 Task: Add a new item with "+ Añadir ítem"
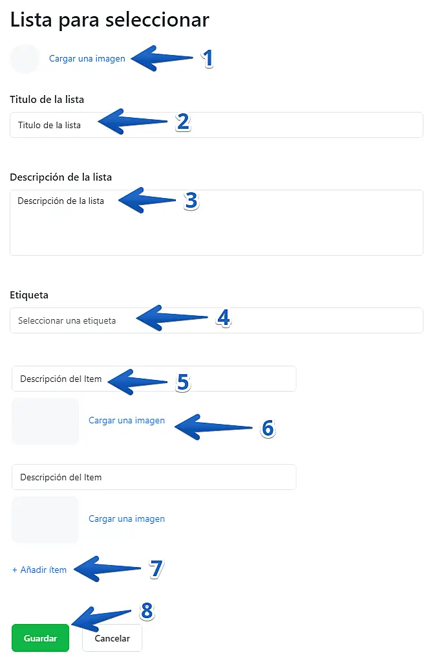click(x=39, y=570)
